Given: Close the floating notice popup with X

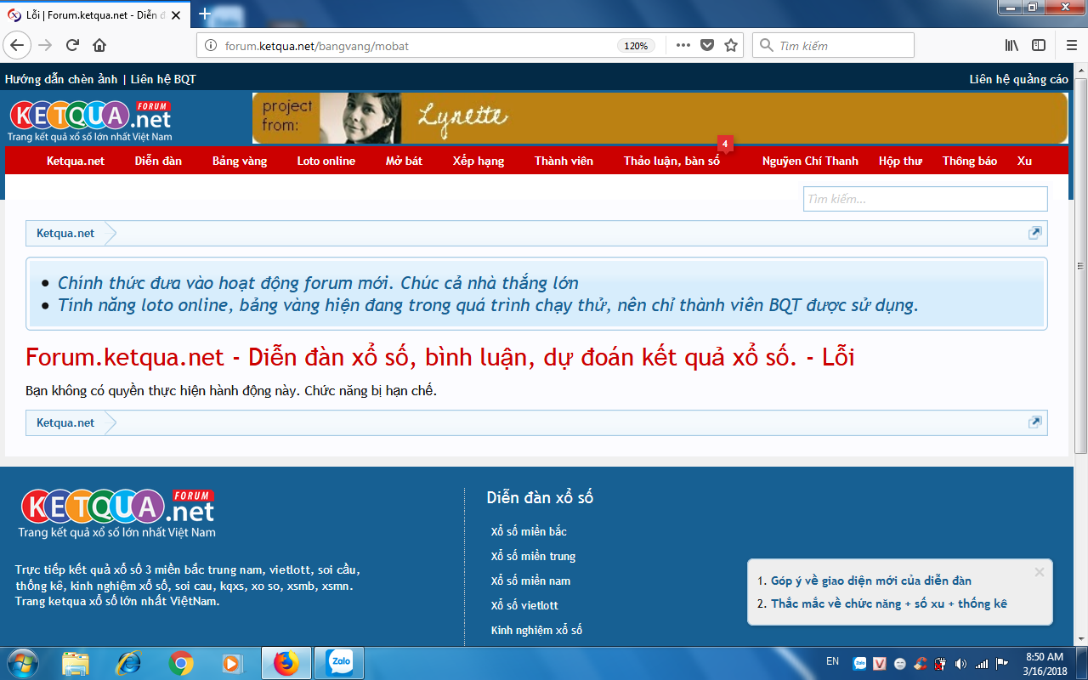Looking at the screenshot, I should click(x=1039, y=572).
